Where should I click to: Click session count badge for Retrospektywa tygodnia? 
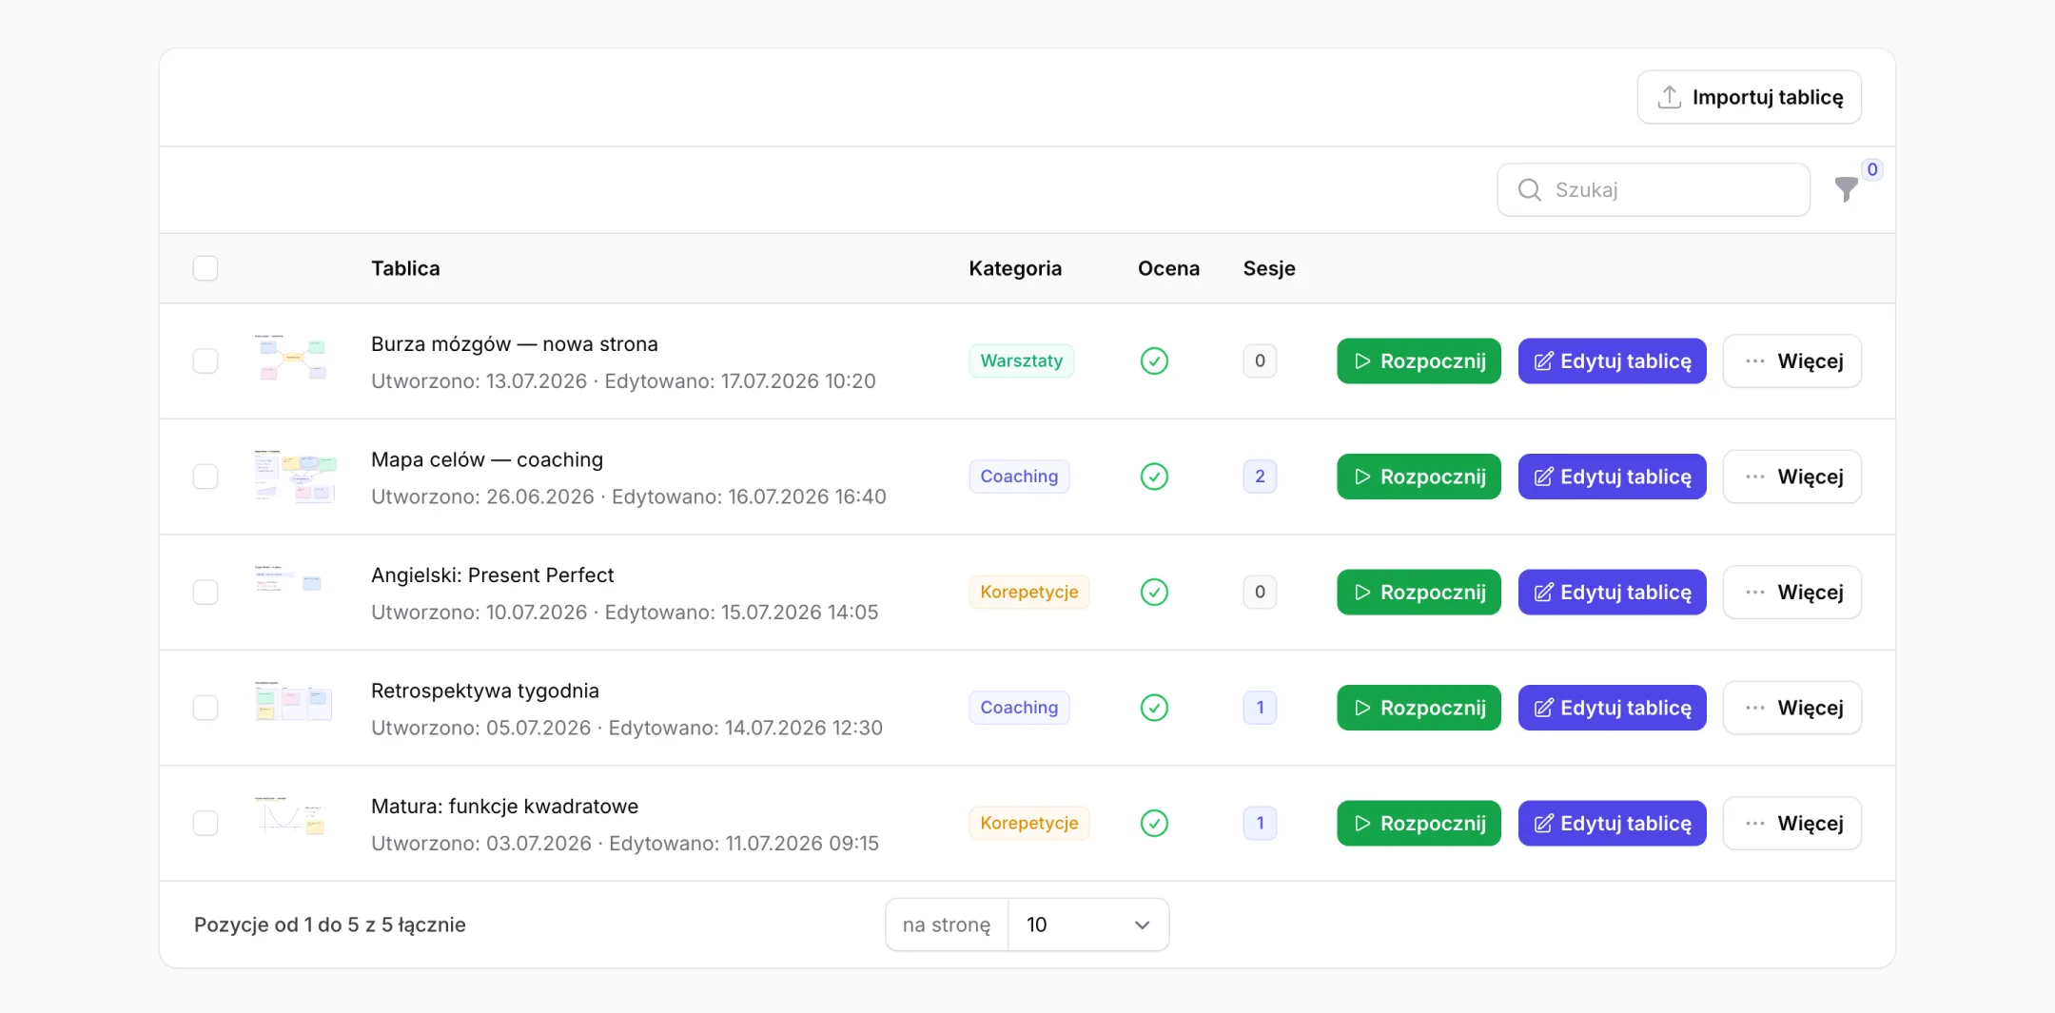(1260, 708)
